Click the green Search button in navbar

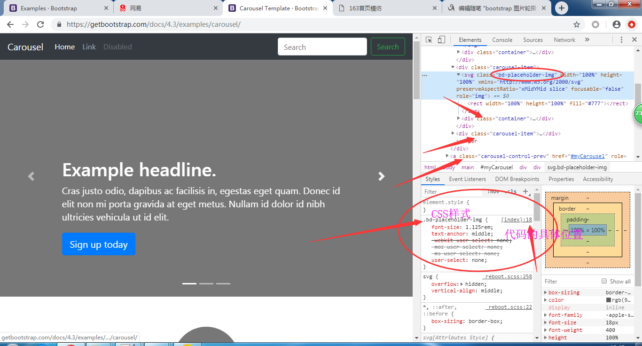(388, 47)
